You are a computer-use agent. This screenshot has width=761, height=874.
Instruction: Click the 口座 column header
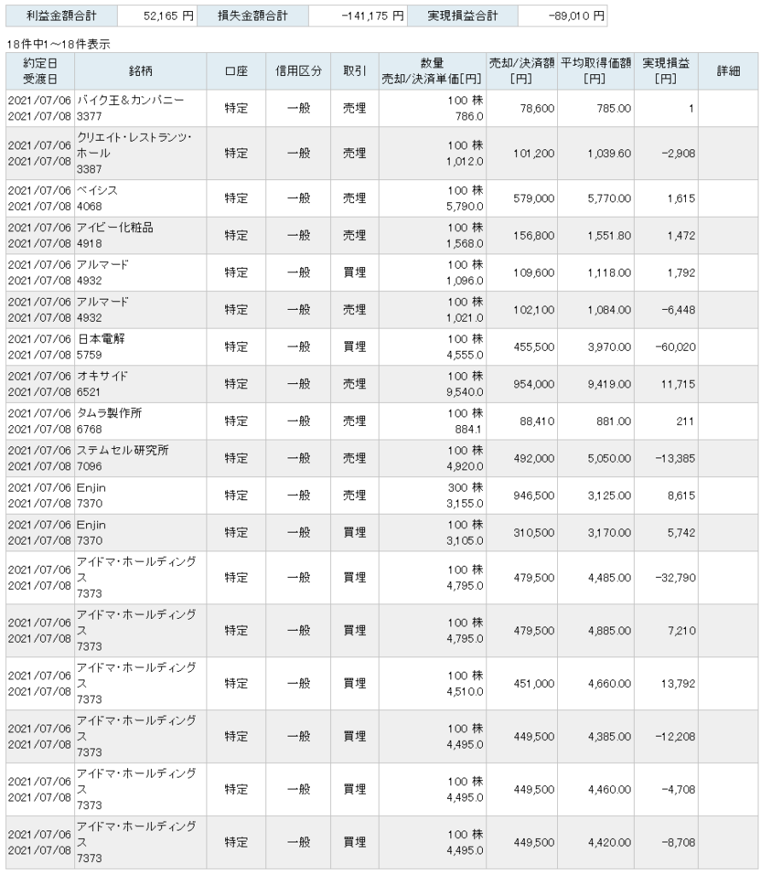[236, 72]
